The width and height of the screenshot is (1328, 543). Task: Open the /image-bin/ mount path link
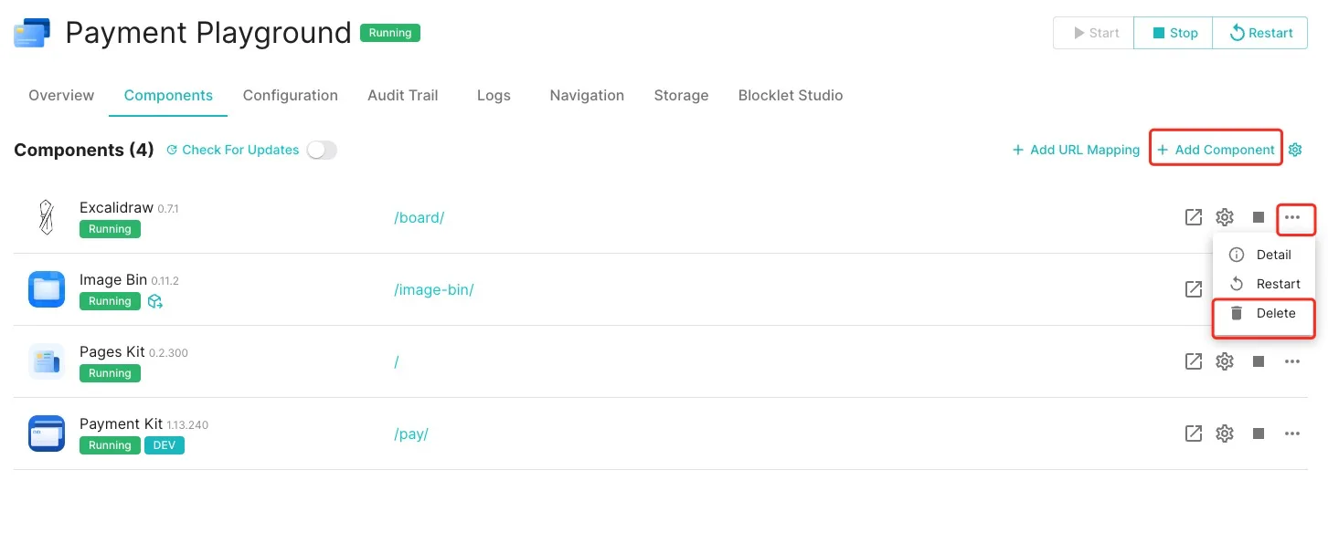point(434,289)
